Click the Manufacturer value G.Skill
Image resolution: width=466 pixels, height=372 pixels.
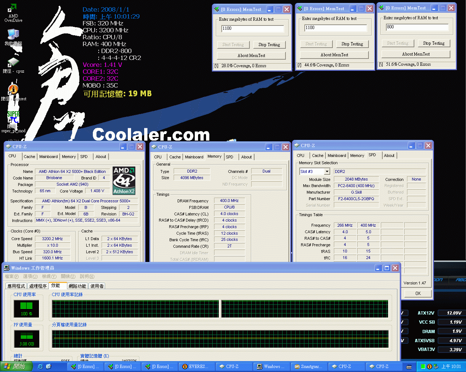coord(356,192)
